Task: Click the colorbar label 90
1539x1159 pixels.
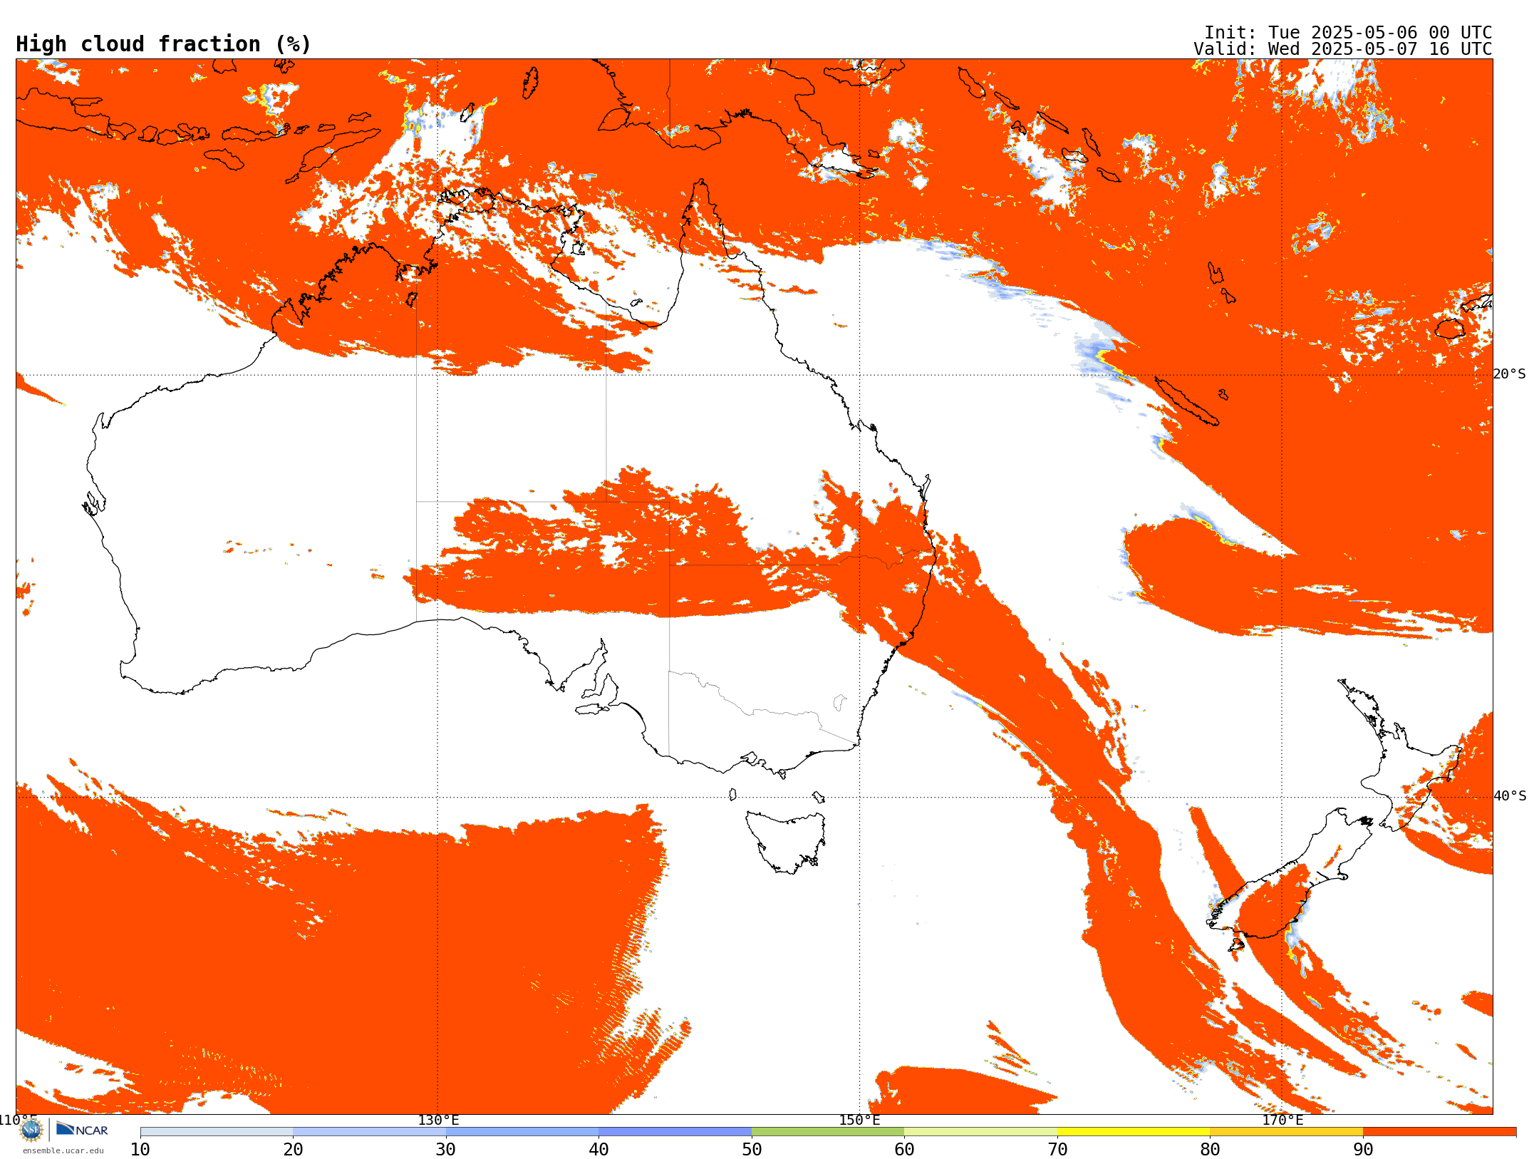Action: (1363, 1150)
